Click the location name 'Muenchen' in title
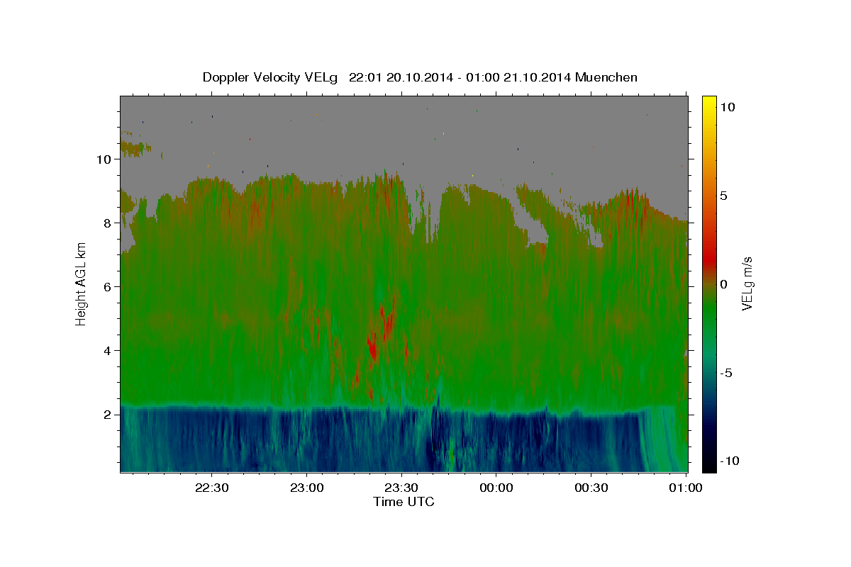Viewport: 851px width, 567px height. (x=607, y=77)
